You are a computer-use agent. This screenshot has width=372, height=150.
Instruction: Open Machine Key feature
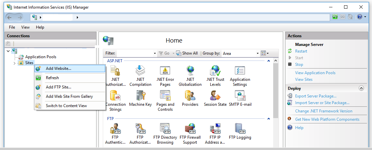pyautogui.click(x=140, y=98)
